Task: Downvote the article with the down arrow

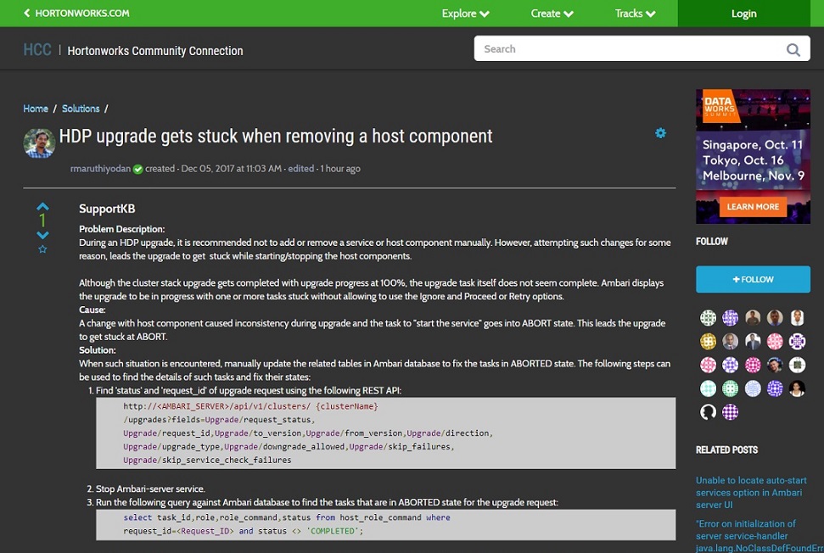Action: click(42, 235)
